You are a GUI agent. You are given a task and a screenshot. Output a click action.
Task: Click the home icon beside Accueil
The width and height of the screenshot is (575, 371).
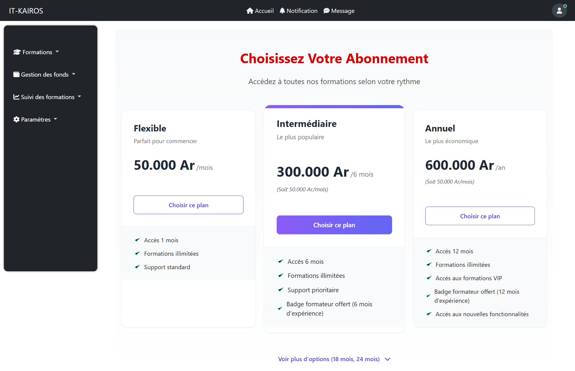pyautogui.click(x=250, y=11)
